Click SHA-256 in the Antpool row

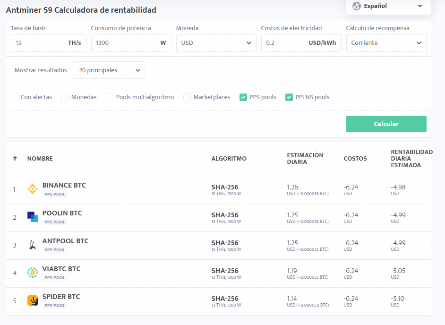click(225, 243)
